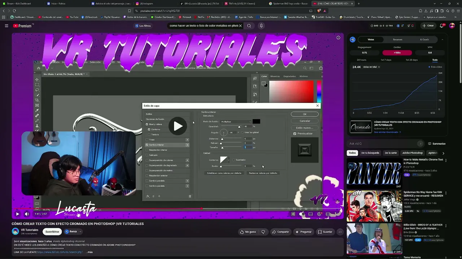The height and width of the screenshot is (259, 462).
Task: Switch to the Resumen tab
Action: pyautogui.click(x=397, y=40)
